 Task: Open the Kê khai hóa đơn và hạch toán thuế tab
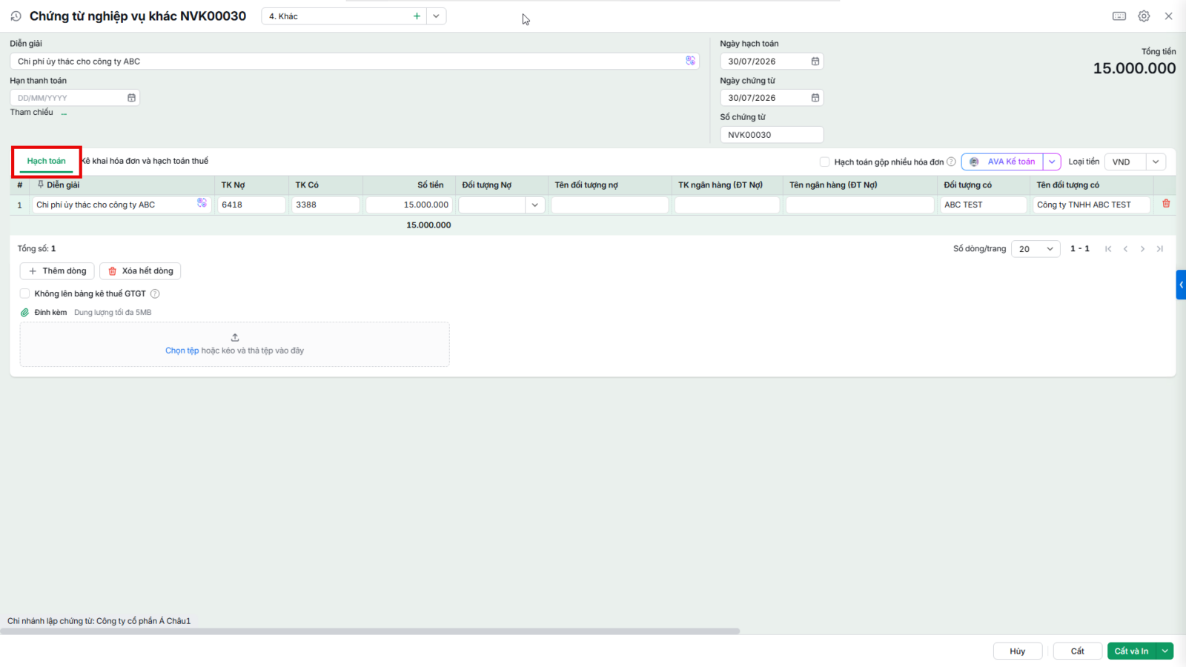point(145,161)
